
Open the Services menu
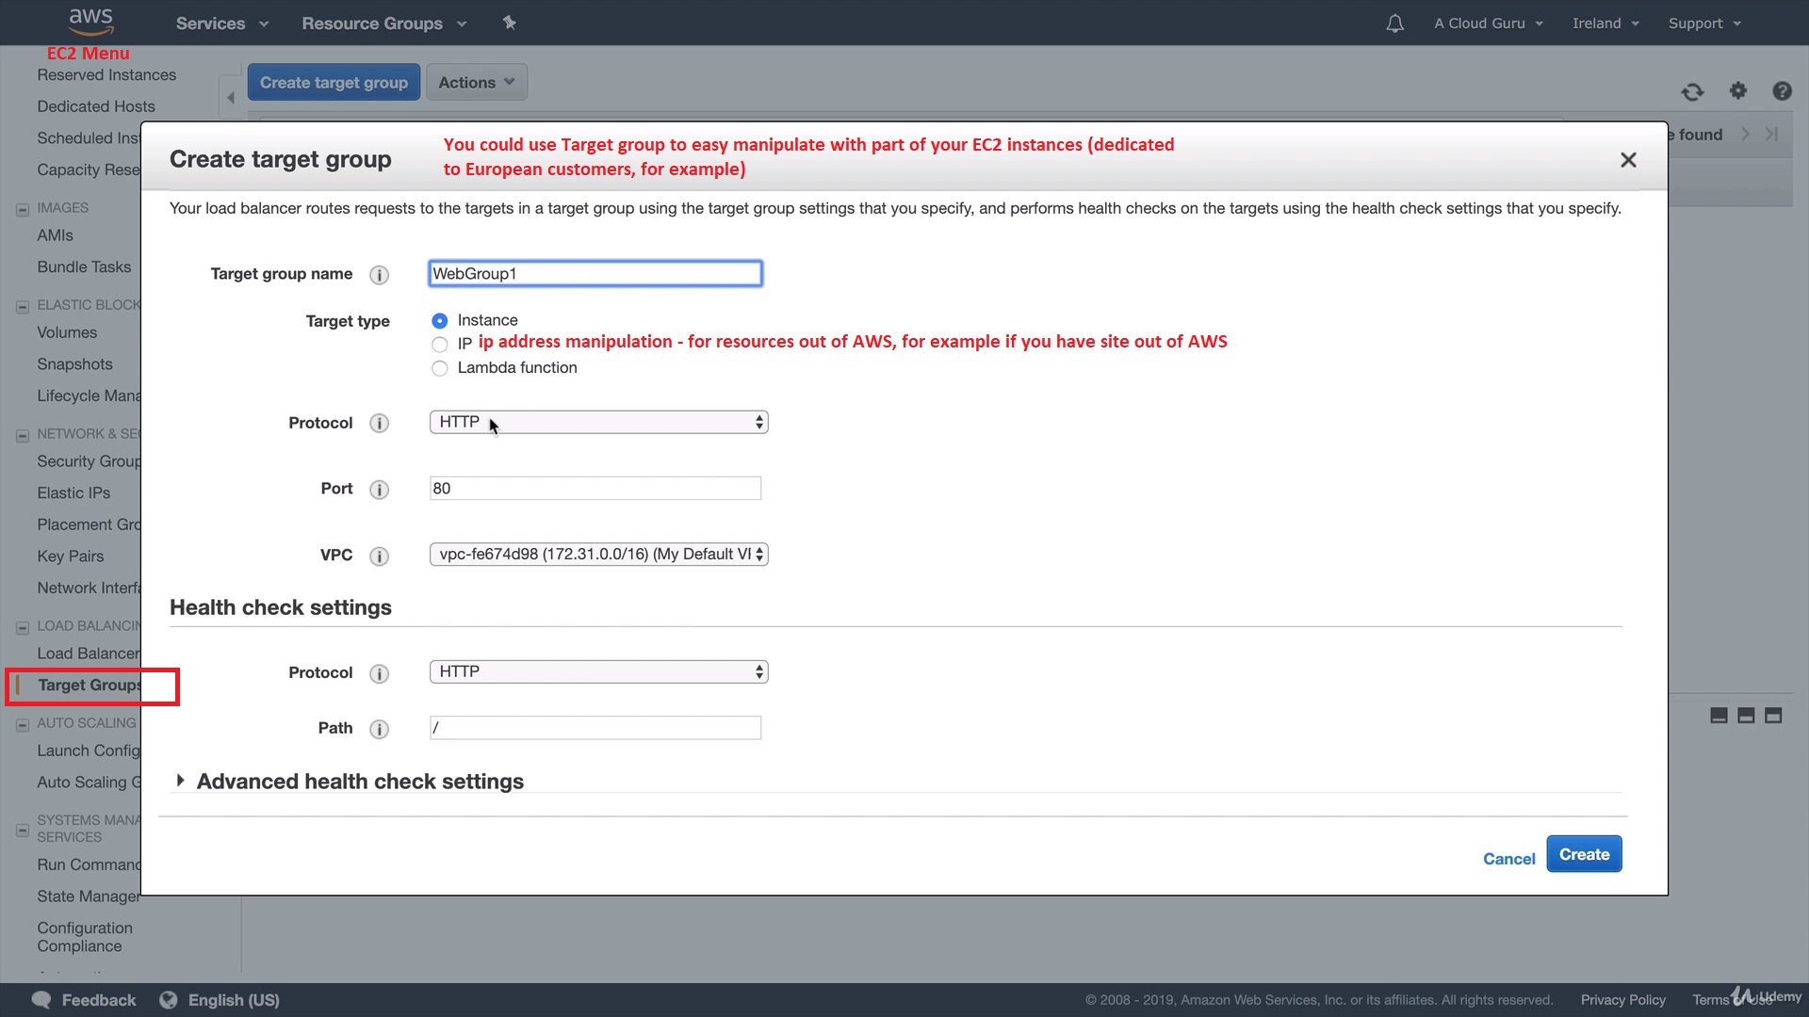coord(221,24)
